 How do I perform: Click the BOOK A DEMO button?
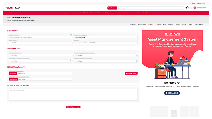[x=172, y=93]
